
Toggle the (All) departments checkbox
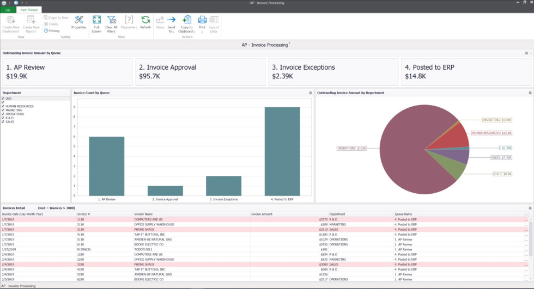tap(3, 99)
